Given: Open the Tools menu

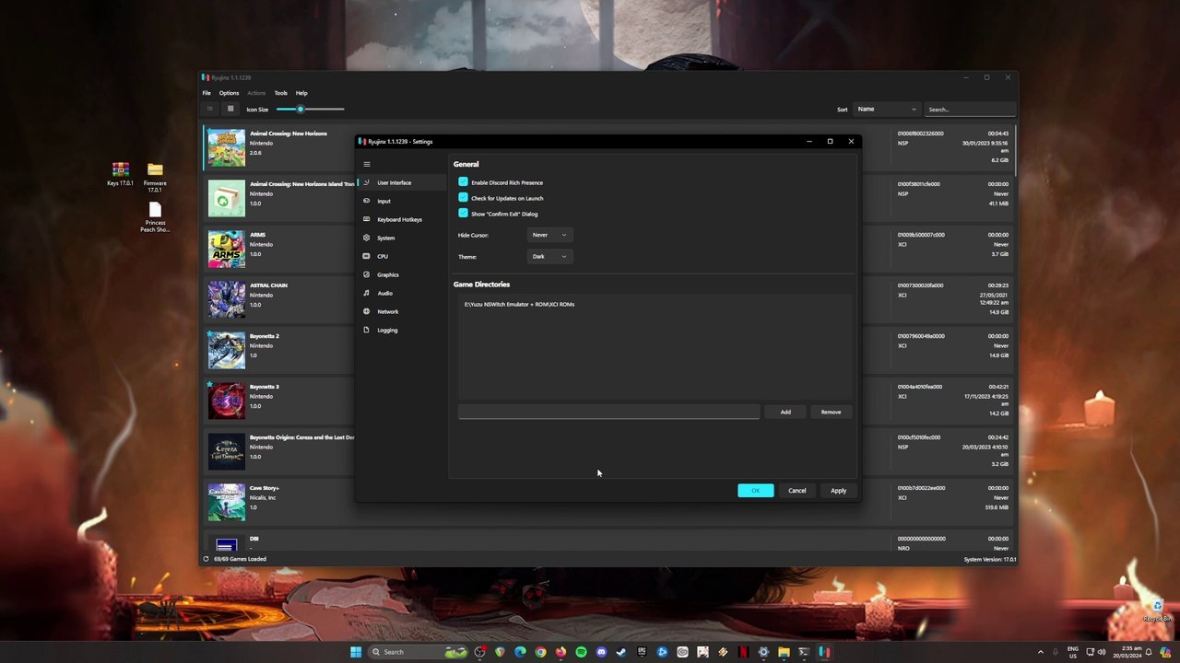Looking at the screenshot, I should (280, 93).
